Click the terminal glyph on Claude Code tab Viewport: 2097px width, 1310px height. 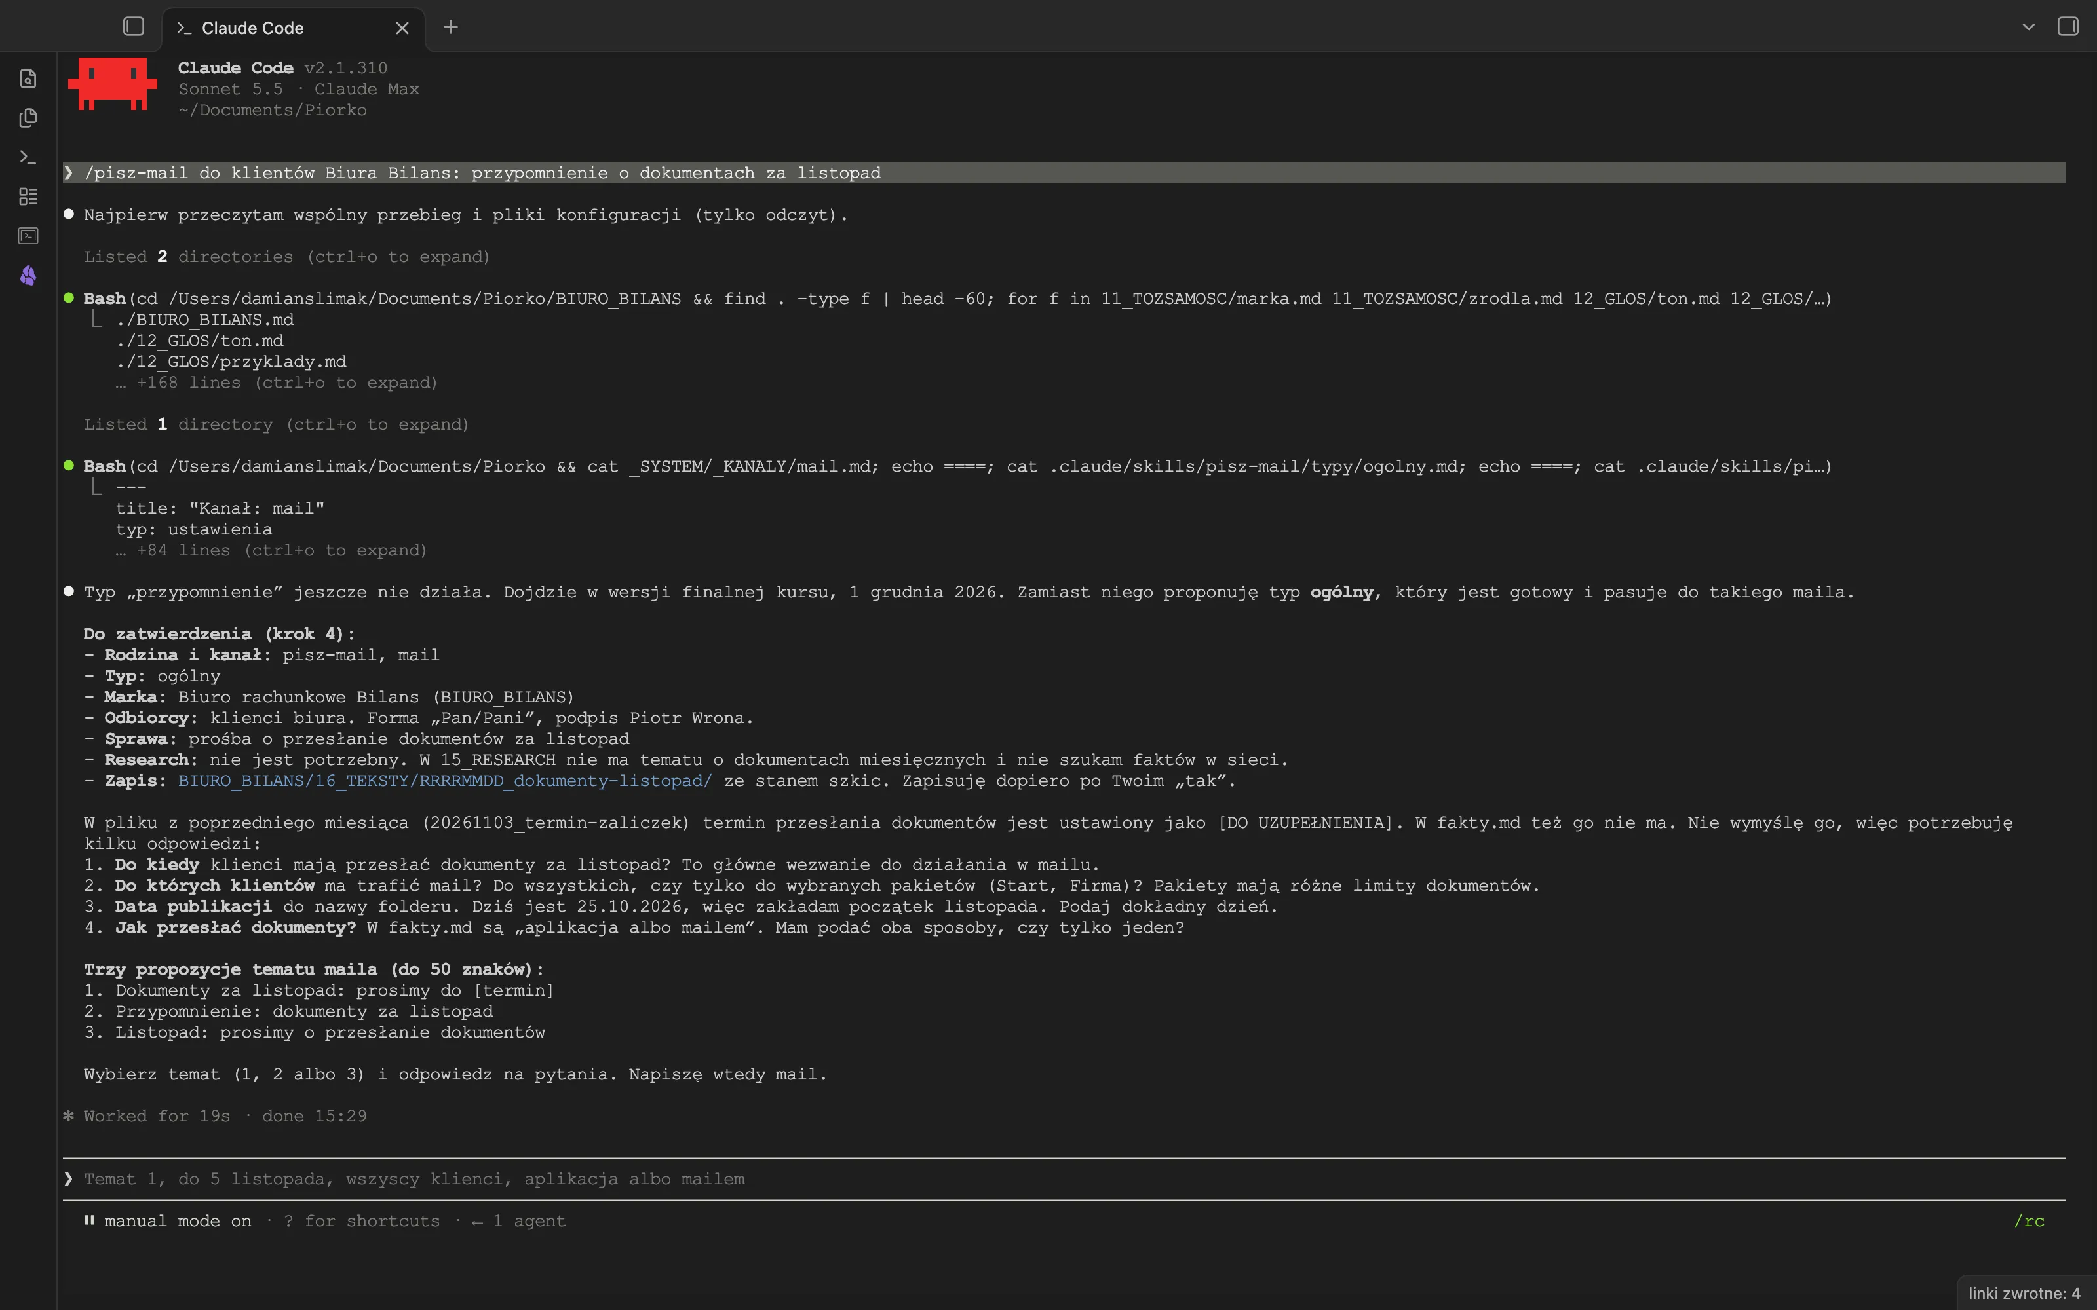pos(183,29)
